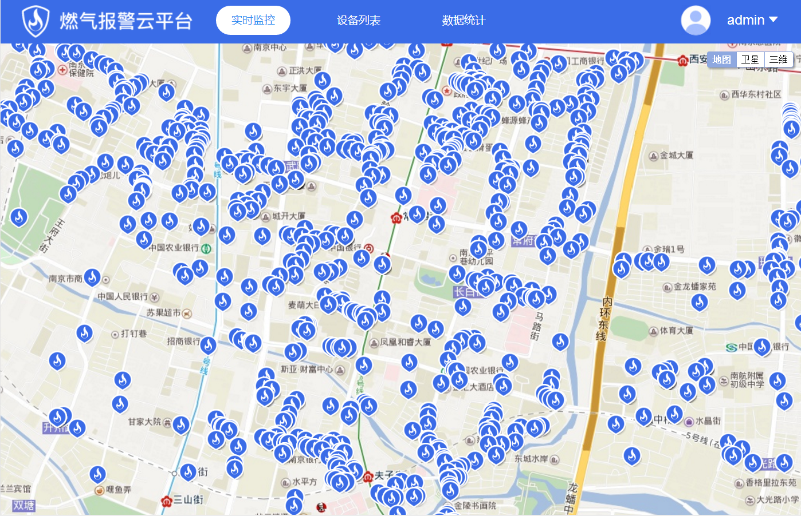801x516 pixels.
Task: Select gas marker below 金龙蟠家苑 label
Action: point(700,301)
